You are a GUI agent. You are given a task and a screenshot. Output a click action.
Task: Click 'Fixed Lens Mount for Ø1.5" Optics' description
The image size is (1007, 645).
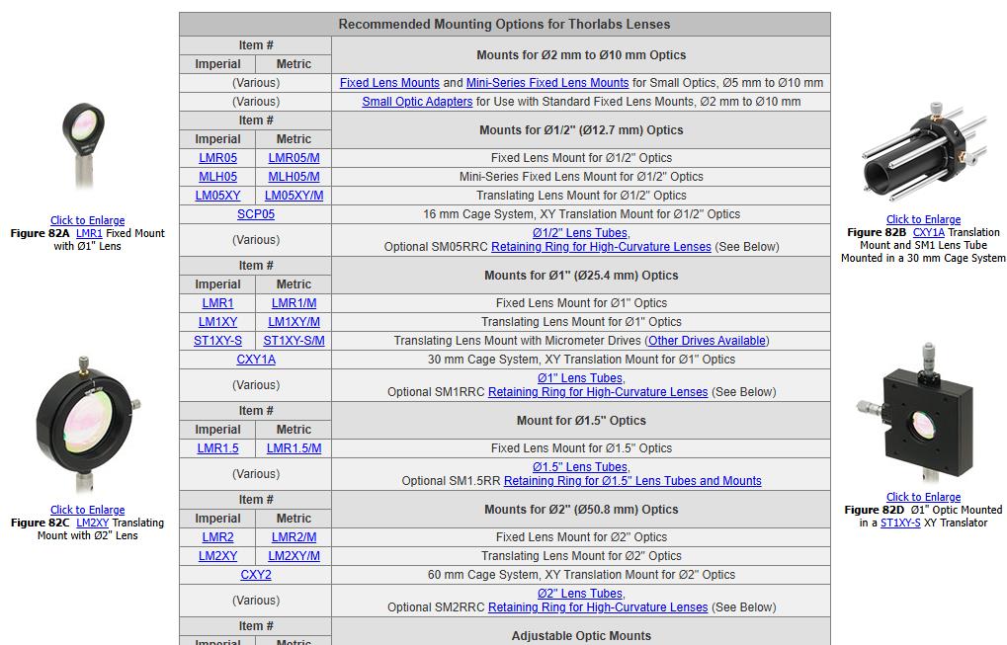click(581, 448)
